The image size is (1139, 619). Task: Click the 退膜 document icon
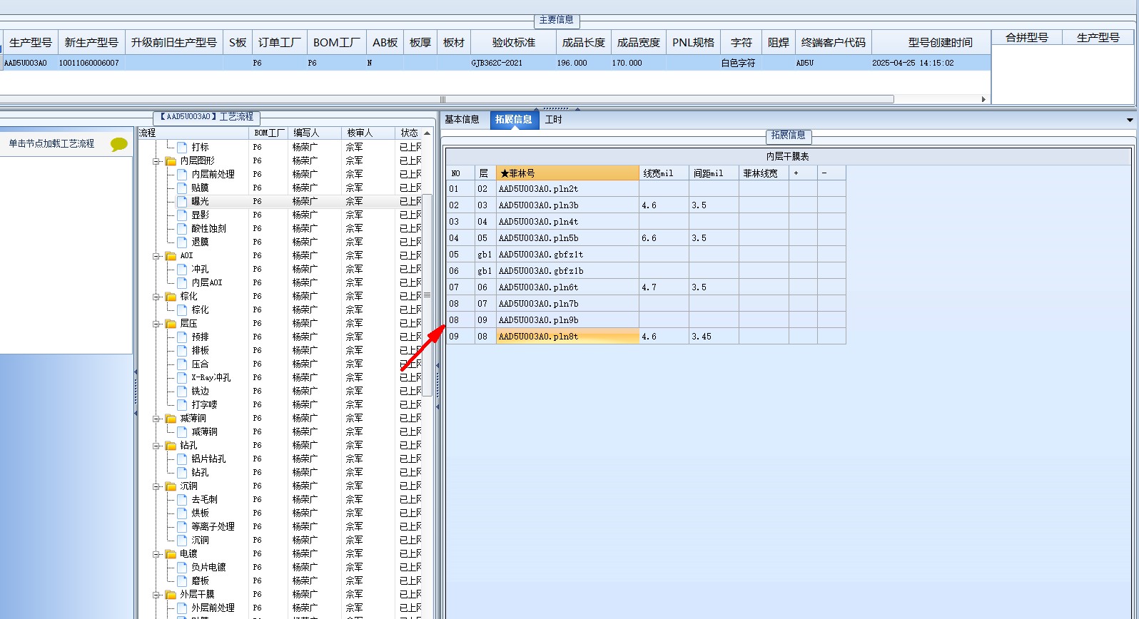[x=182, y=242]
